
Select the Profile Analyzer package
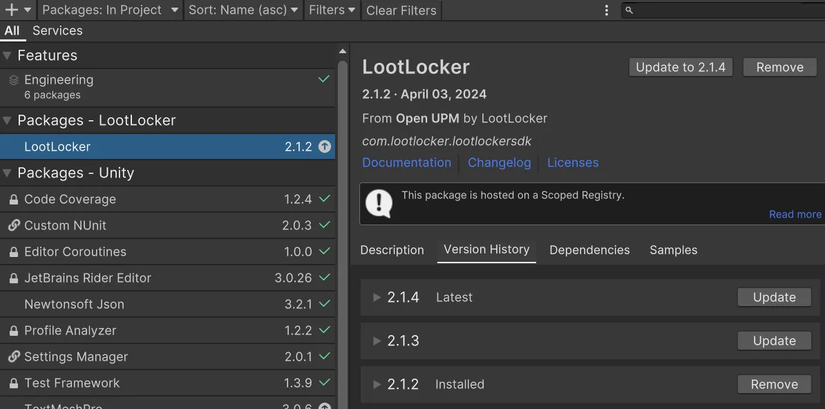[167, 330]
